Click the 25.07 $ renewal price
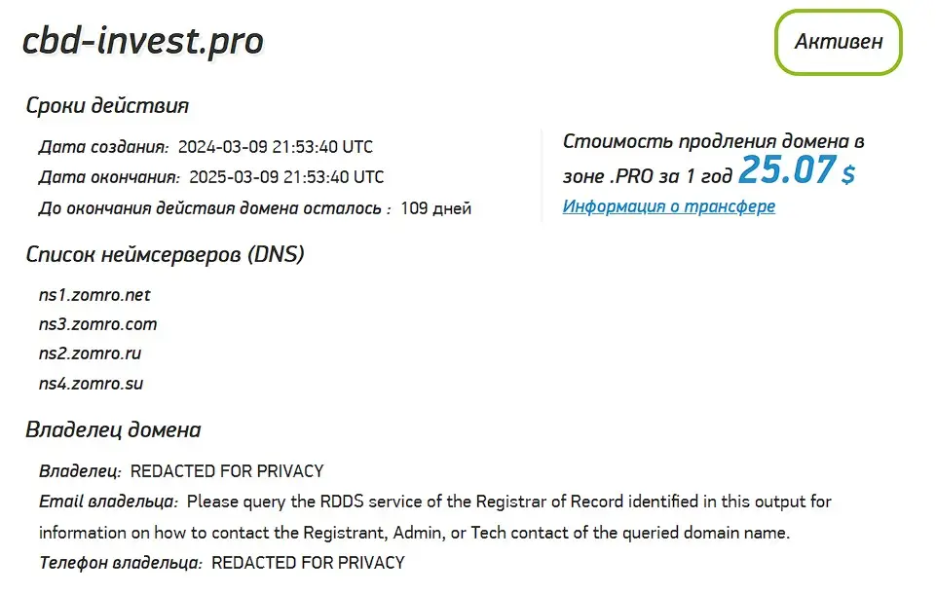This screenshot has height=595, width=936. click(796, 171)
